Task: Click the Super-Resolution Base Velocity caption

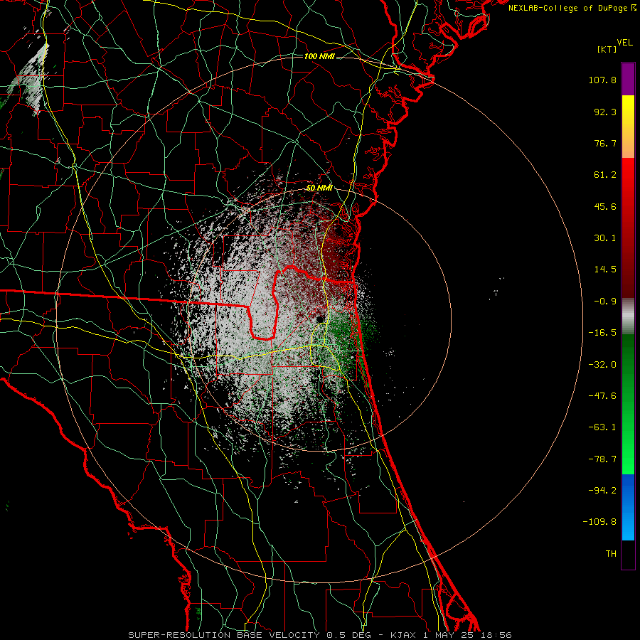Action: click(319, 635)
